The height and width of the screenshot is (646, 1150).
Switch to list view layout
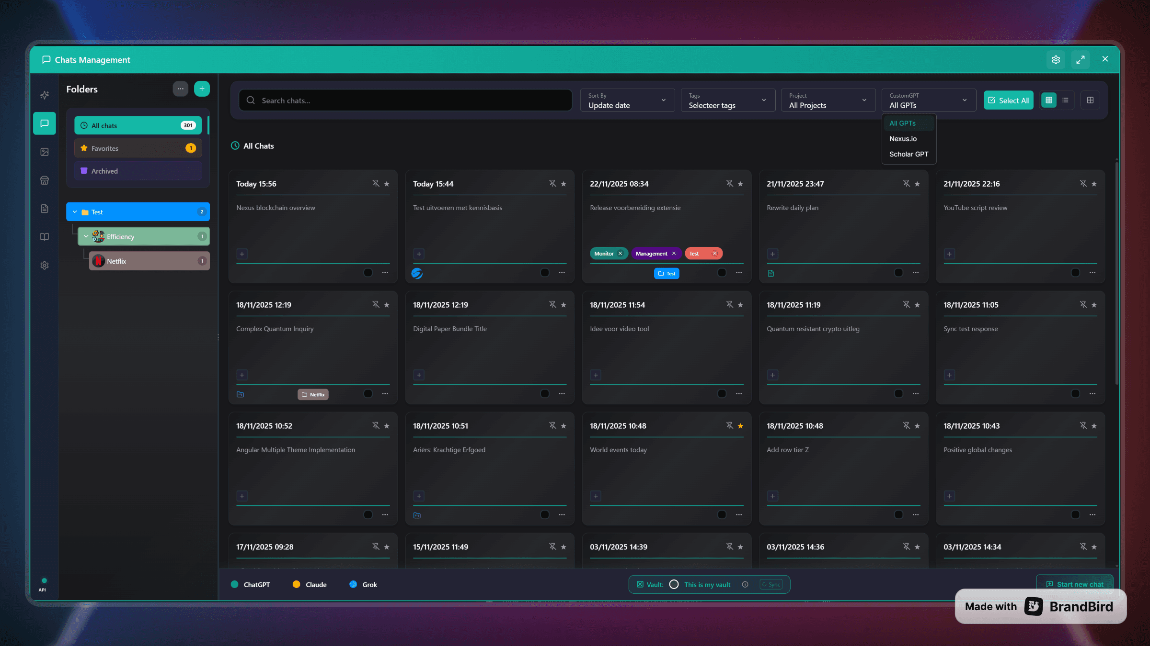[x=1065, y=100]
